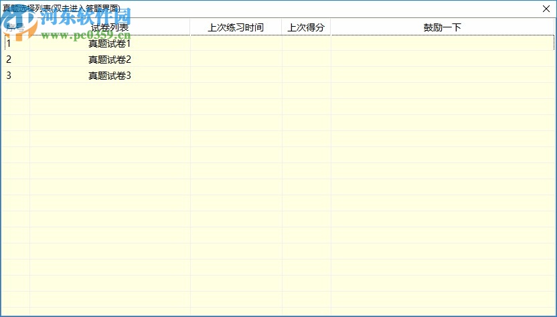The image size is (557, 317).
Task: Click the 上次得分 column header
Action: pos(306,27)
